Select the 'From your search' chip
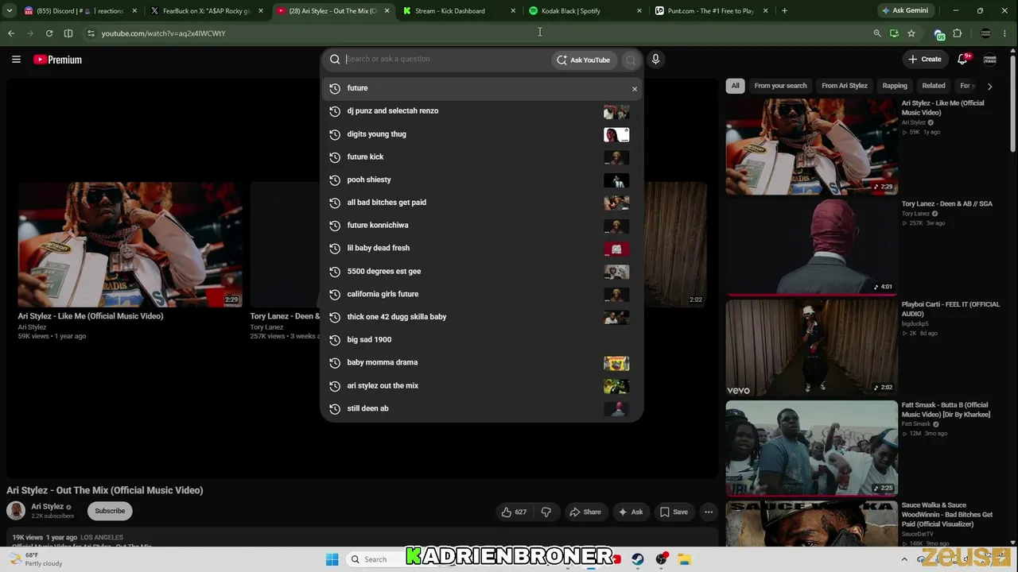The image size is (1018, 572). (x=780, y=86)
